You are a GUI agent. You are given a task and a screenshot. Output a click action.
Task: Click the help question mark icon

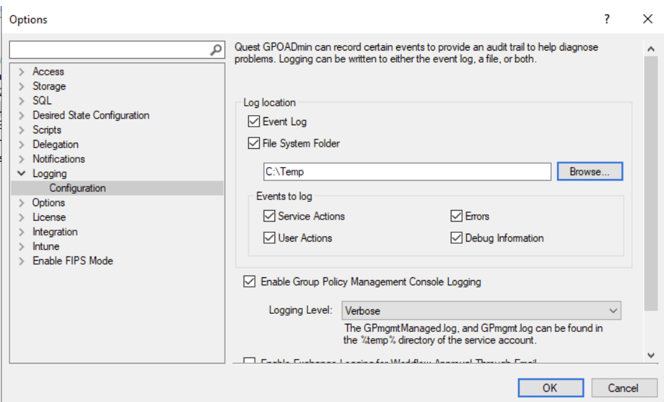607,19
